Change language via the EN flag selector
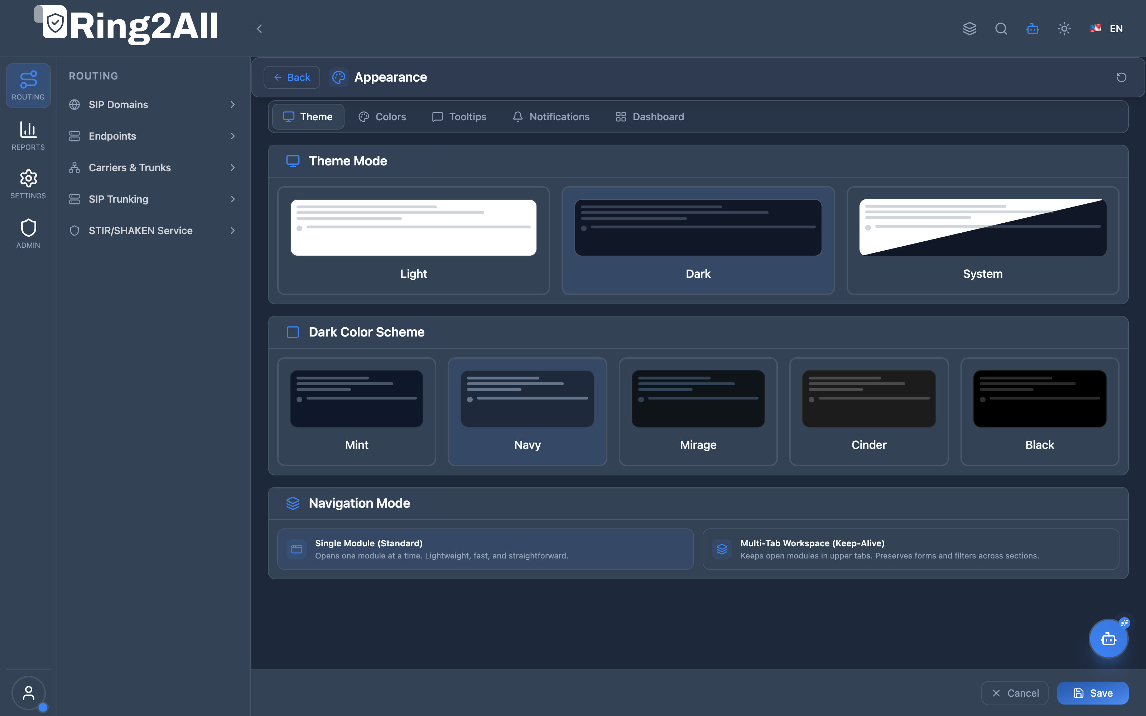The height and width of the screenshot is (716, 1146). pos(1106,29)
